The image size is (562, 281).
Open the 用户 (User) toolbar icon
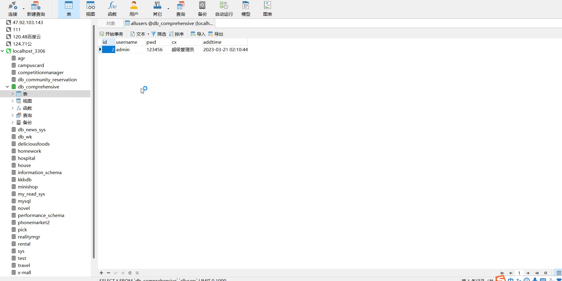134,9
